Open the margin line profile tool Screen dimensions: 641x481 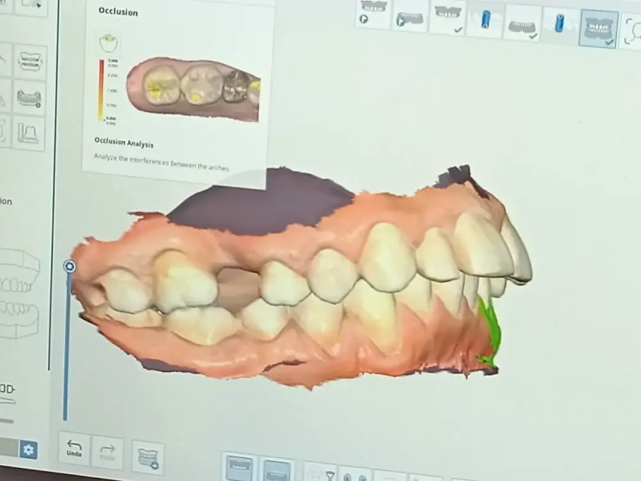pos(28,133)
